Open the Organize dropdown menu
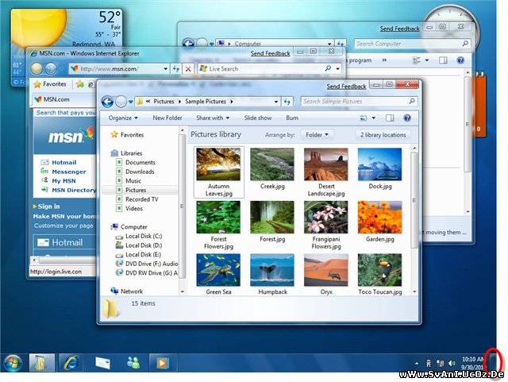The height and width of the screenshot is (382, 508). (123, 118)
